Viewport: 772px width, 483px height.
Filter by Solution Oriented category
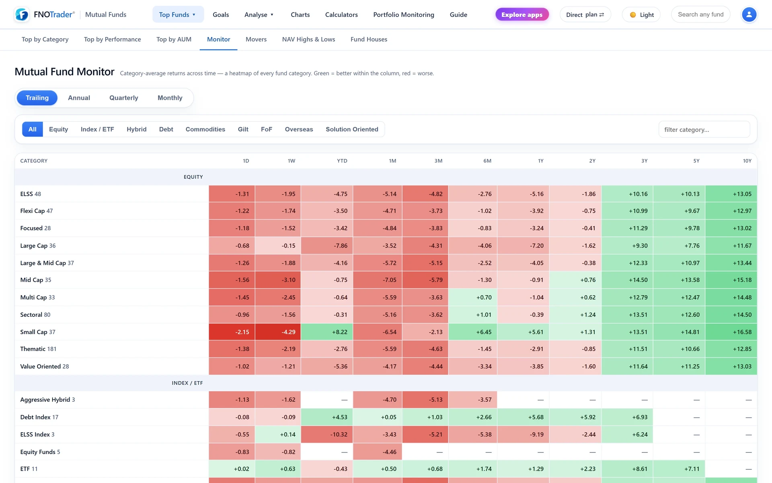pos(352,129)
